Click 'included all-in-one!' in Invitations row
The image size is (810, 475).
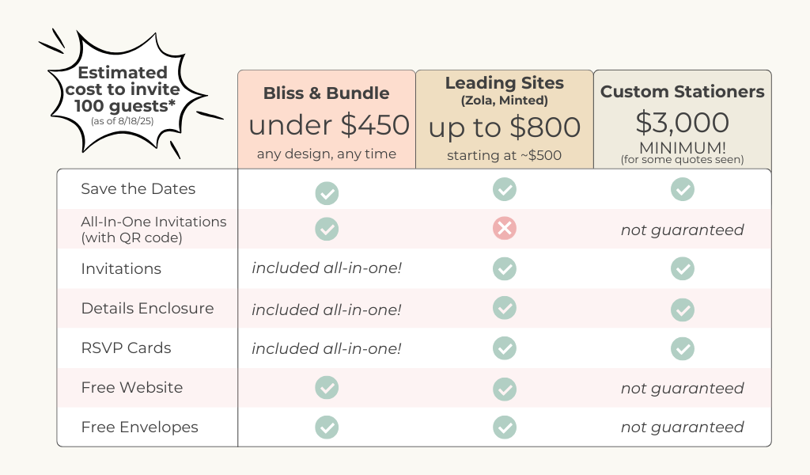click(x=327, y=269)
